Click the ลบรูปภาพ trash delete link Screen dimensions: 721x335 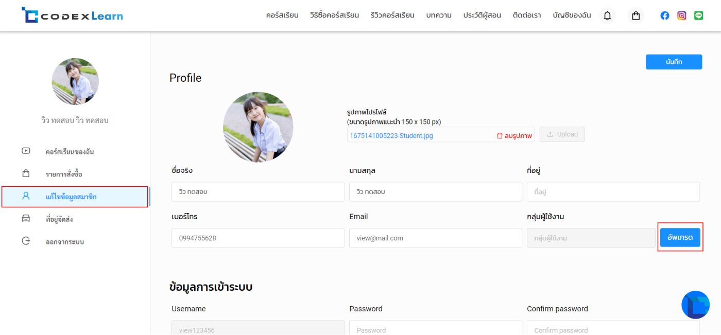point(514,135)
